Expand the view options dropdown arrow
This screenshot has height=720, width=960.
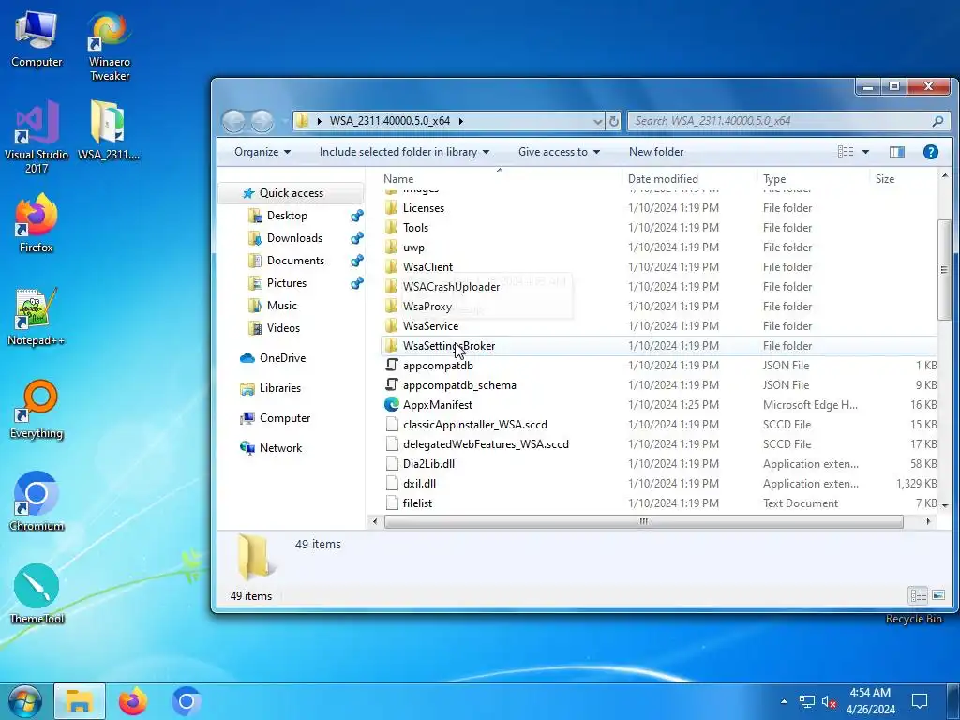(865, 152)
